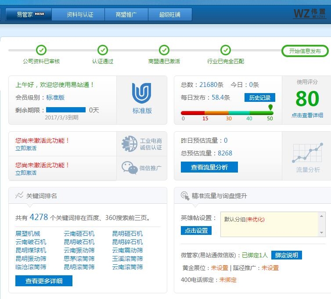The height and width of the screenshot is (299, 331).
Task: Bind 400电话 via 未绑定 link
Action: [x=228, y=280]
